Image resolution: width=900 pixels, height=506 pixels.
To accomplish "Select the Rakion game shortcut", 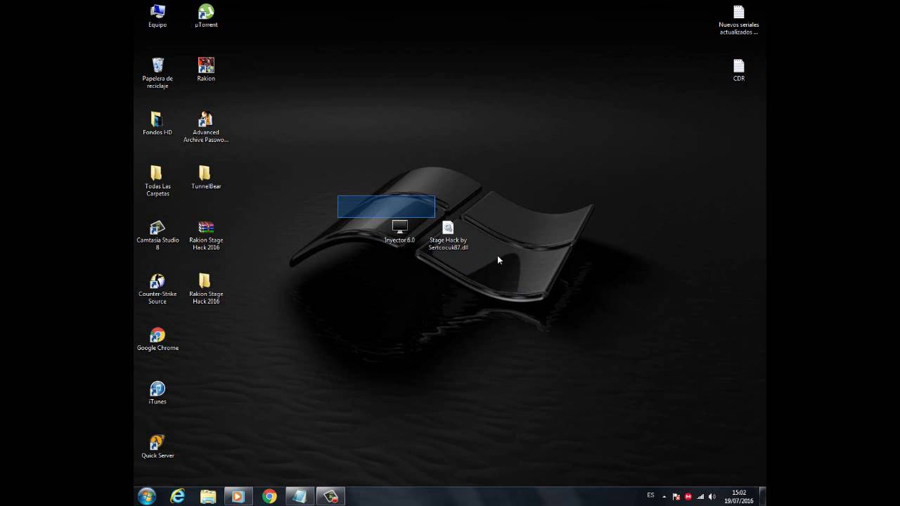I will (x=206, y=70).
